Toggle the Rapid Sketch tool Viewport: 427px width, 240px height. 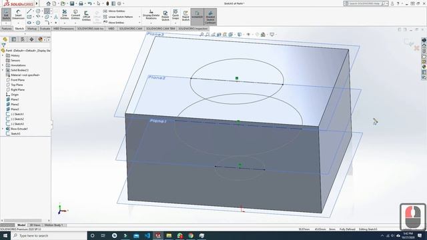(x=185, y=15)
